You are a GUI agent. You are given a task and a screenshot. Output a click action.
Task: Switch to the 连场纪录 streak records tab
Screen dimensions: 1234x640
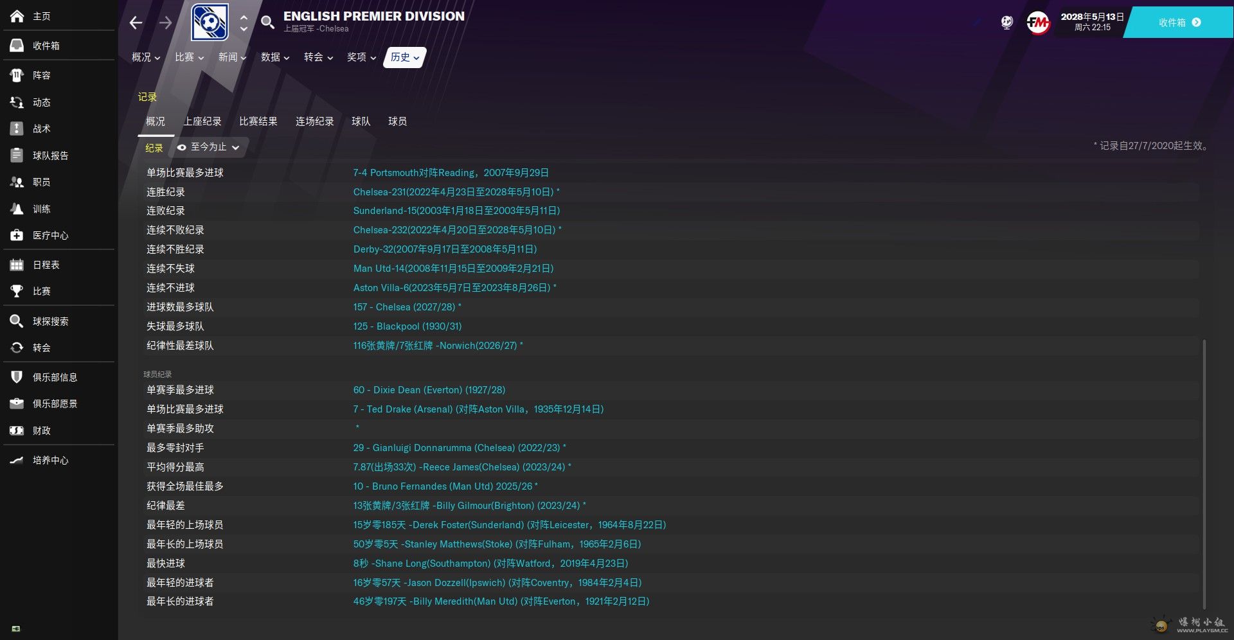pos(314,121)
